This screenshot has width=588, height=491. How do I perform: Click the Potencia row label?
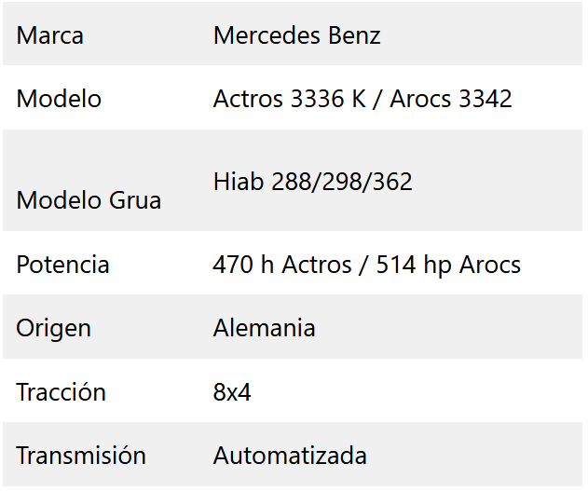pos(62,265)
